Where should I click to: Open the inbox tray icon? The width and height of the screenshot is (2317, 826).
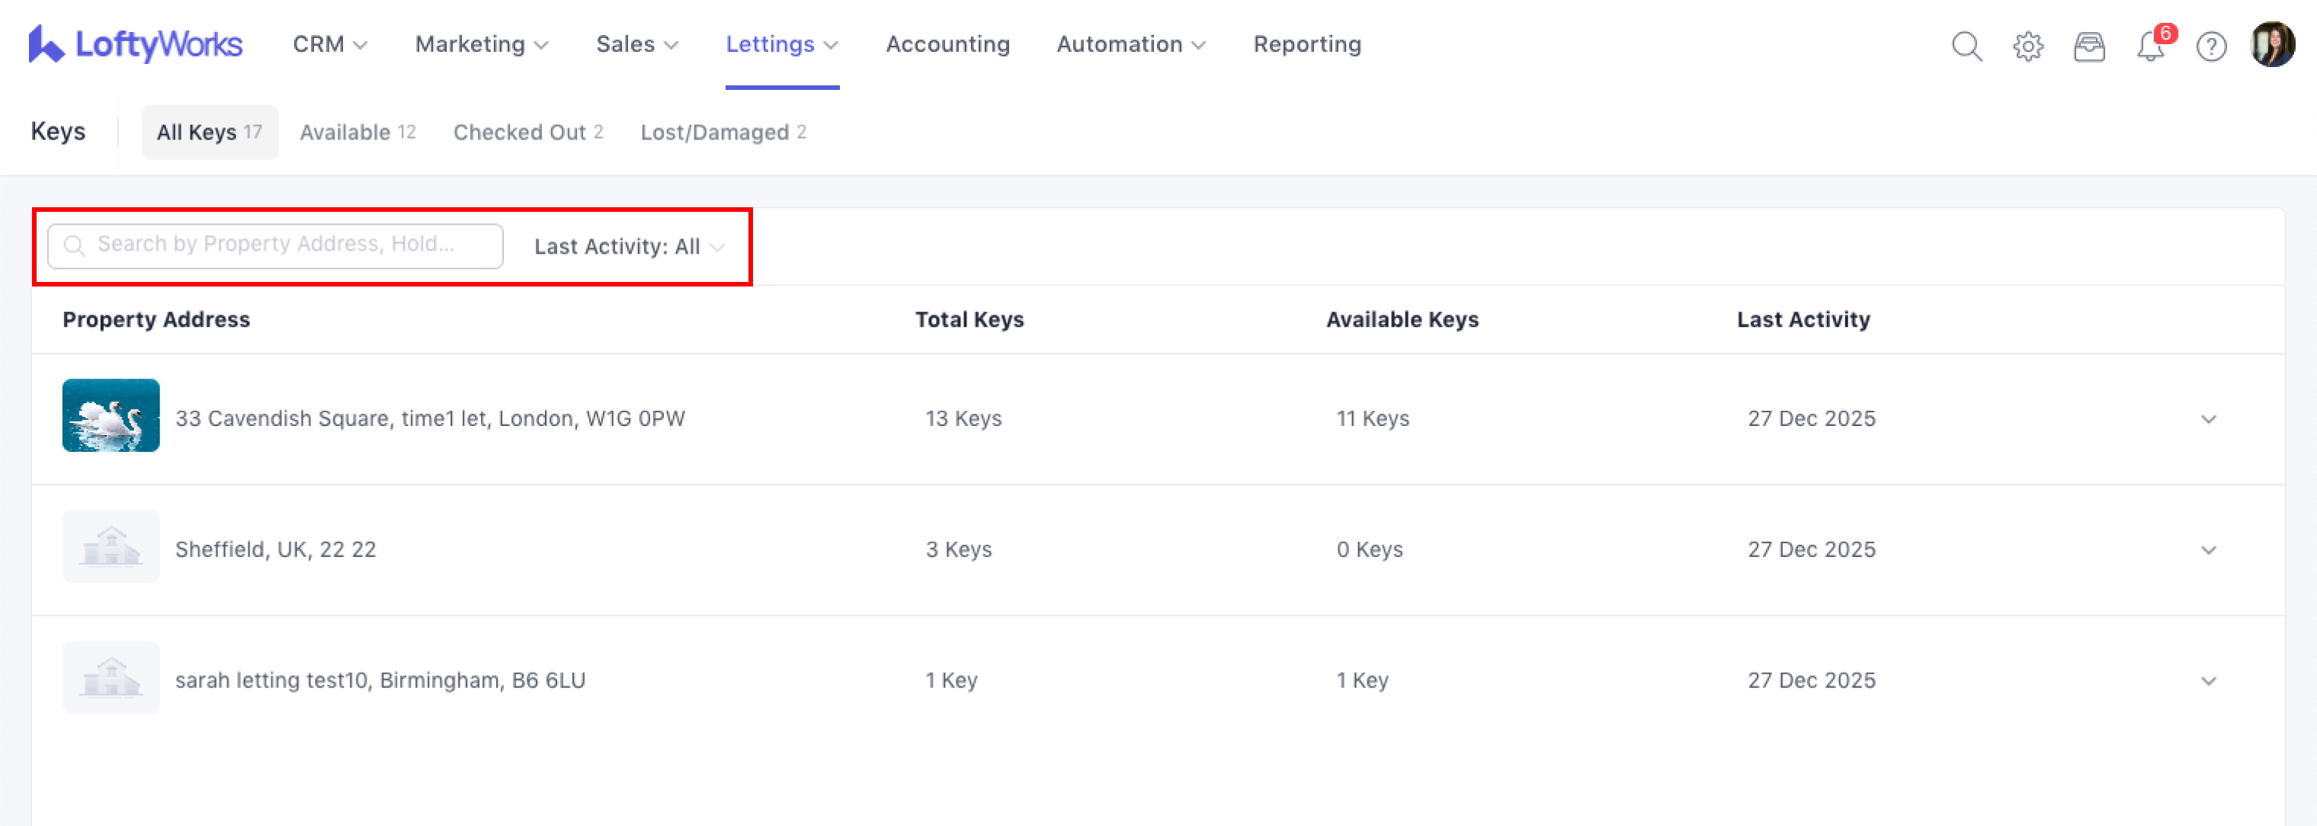[2088, 46]
